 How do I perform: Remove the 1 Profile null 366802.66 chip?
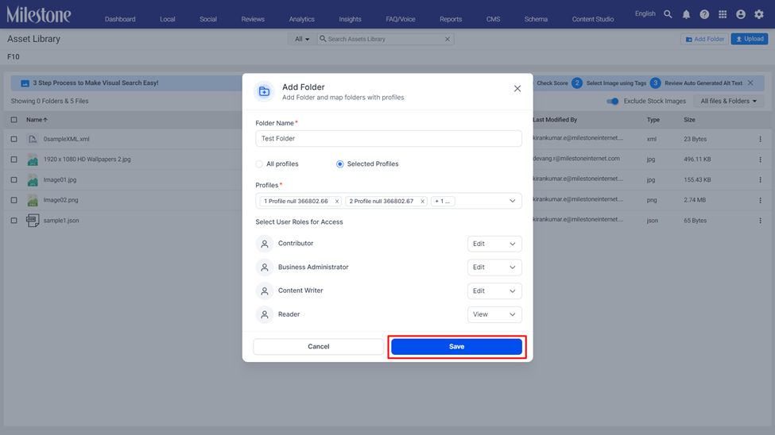[x=337, y=202]
